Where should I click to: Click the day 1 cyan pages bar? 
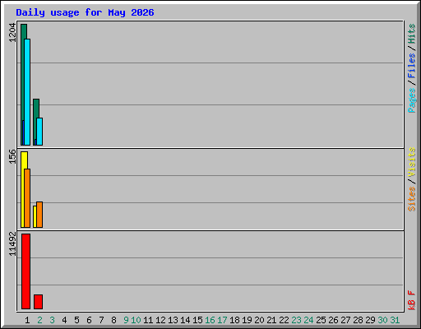pyautogui.click(x=27, y=92)
